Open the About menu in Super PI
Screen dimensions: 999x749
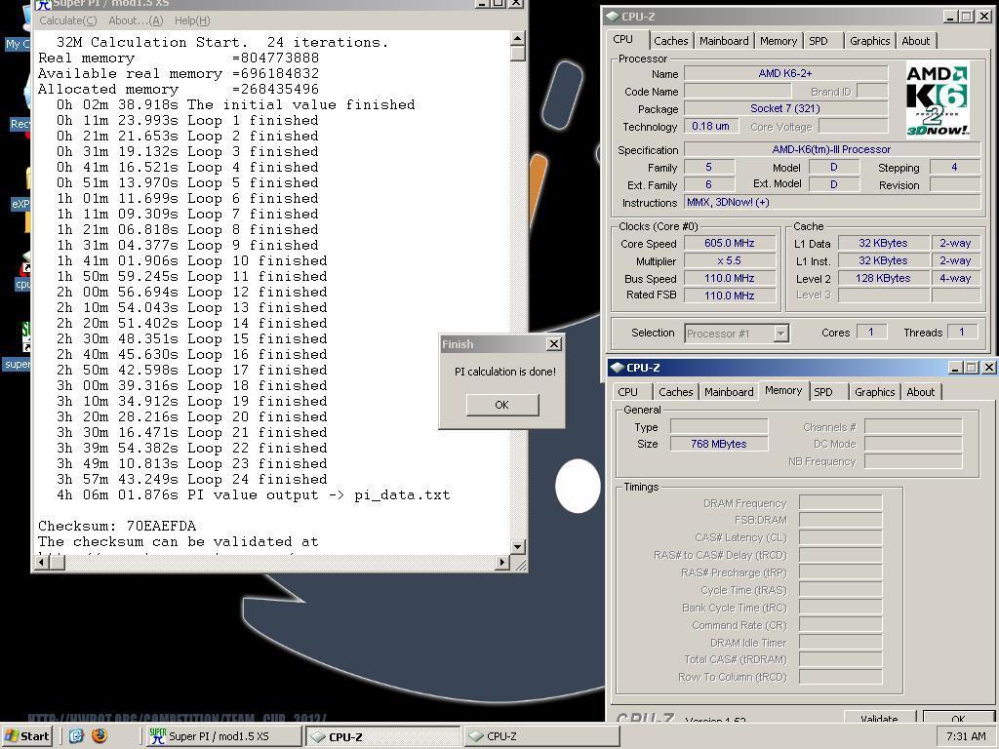[136, 21]
